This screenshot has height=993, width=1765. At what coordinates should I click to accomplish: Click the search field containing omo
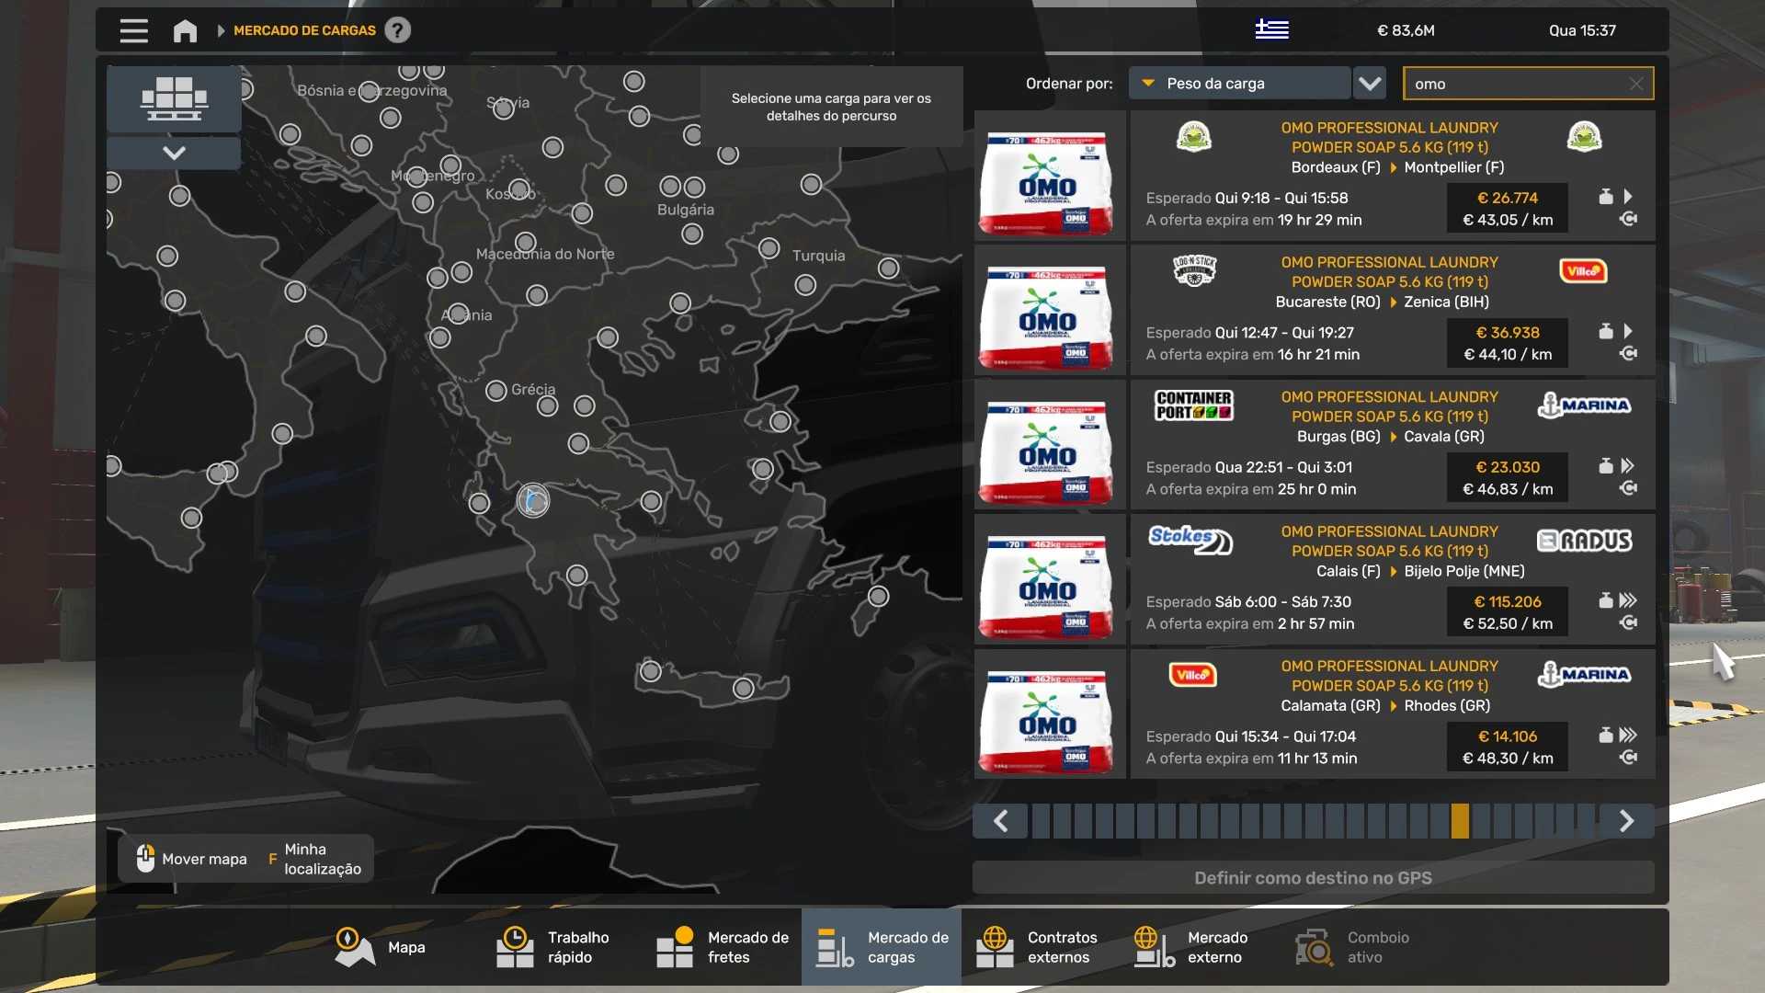point(1528,84)
